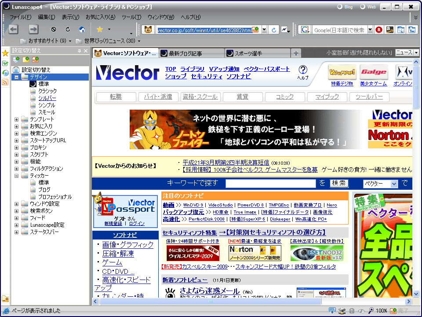Open the history sidebar icon
The width and height of the screenshot is (422, 317).
coord(5,73)
